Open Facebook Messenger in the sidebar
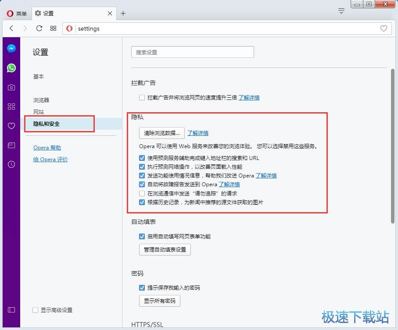This screenshot has width=398, height=330. 11,48
